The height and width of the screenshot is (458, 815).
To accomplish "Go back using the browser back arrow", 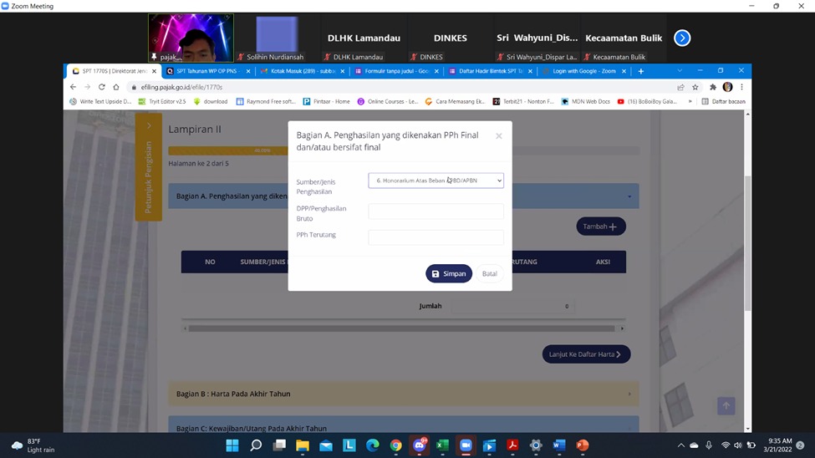I will click(74, 87).
